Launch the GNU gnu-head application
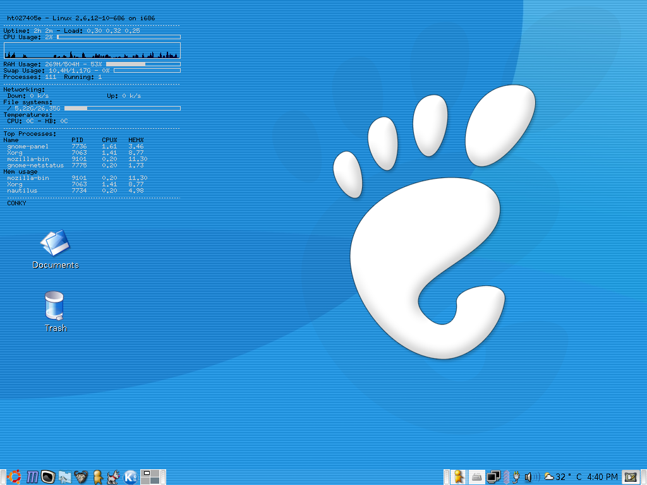 click(81, 477)
